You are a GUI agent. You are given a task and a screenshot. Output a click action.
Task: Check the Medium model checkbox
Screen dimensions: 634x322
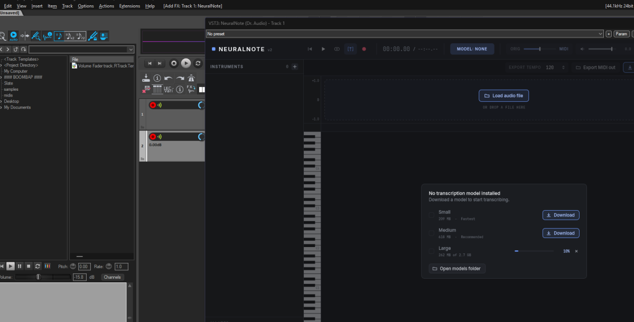(x=431, y=233)
